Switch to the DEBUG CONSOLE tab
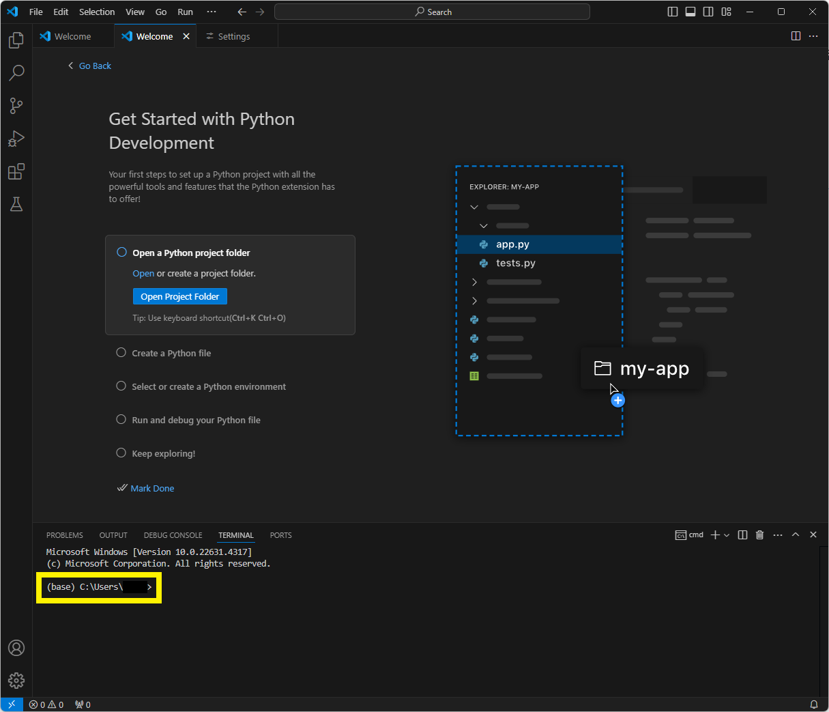The height and width of the screenshot is (712, 829). click(x=173, y=535)
